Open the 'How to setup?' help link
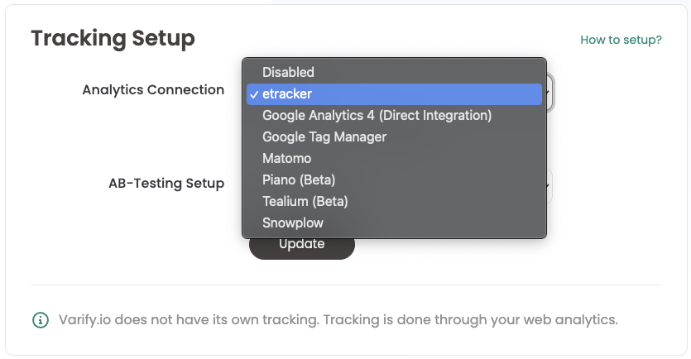This screenshot has width=691, height=359. click(621, 40)
